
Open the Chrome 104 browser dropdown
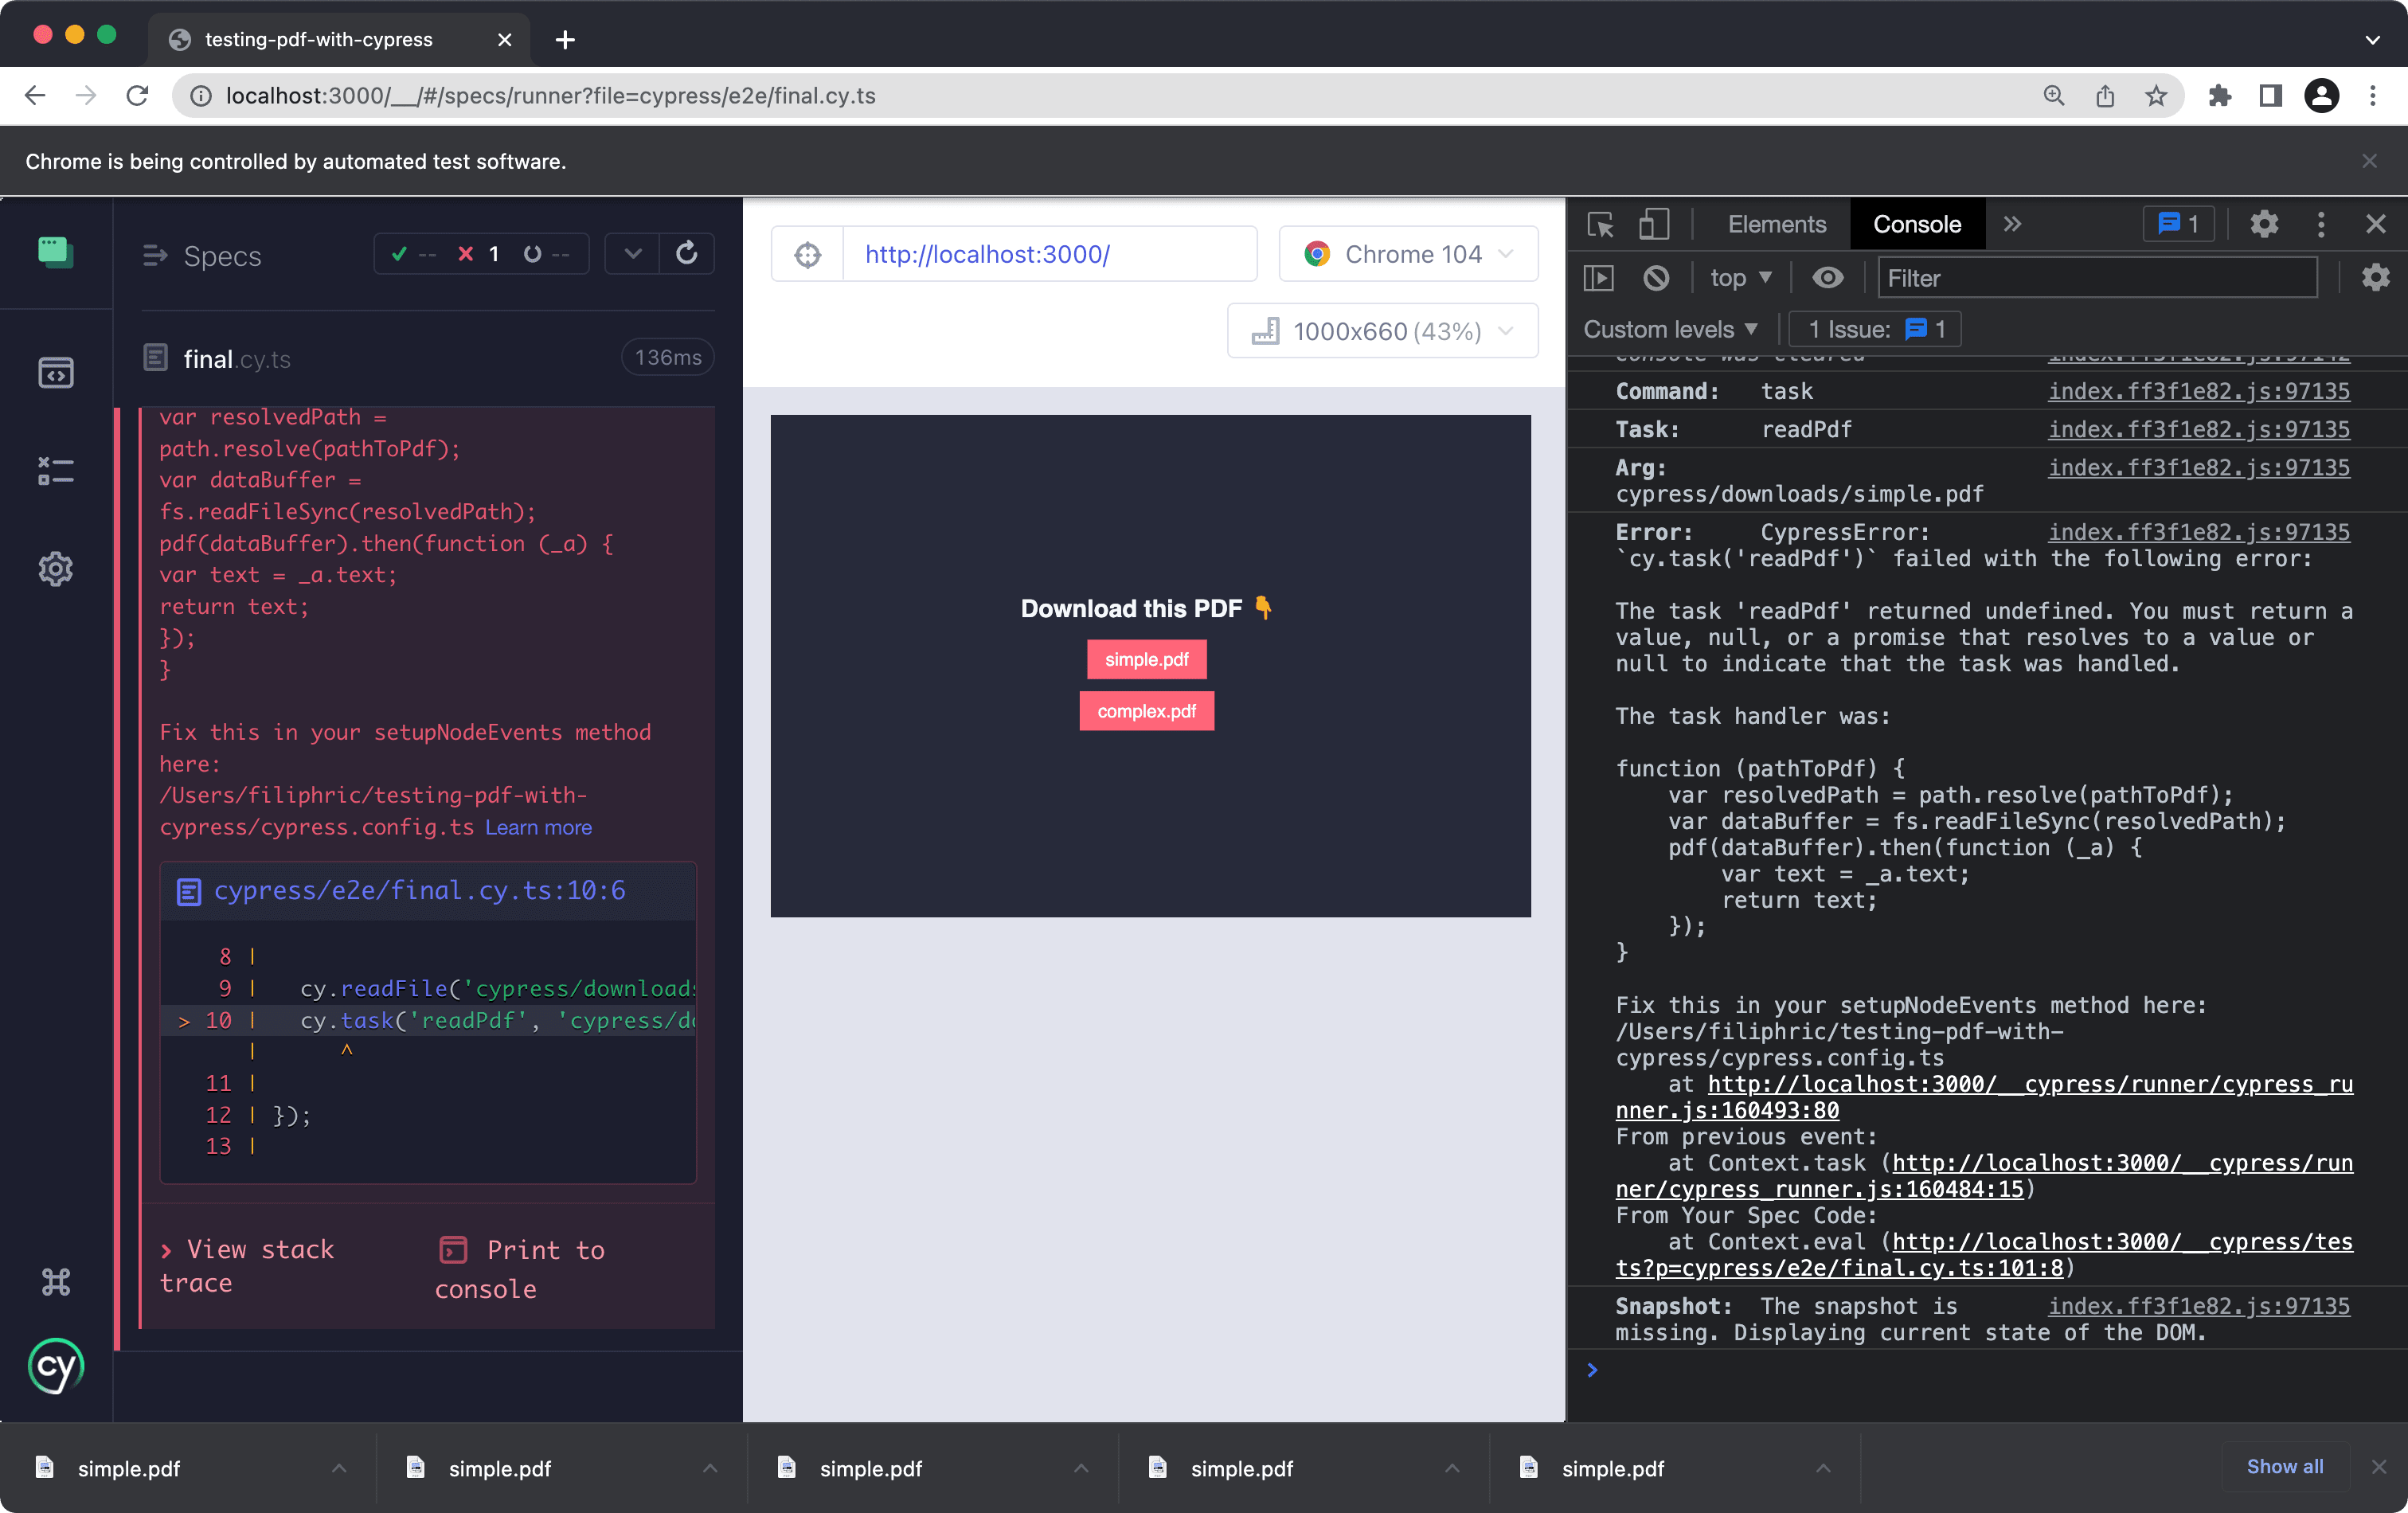(1408, 255)
